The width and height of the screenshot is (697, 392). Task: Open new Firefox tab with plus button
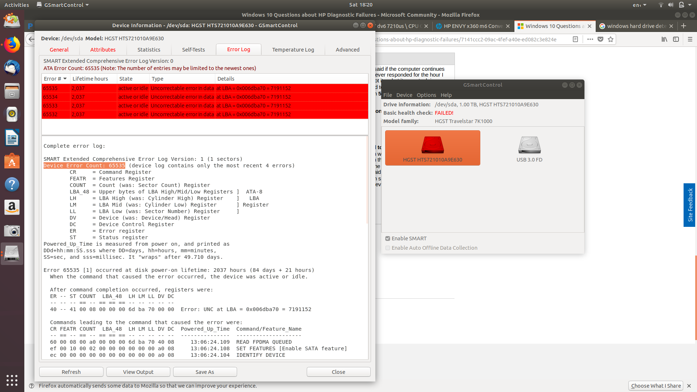point(684,26)
